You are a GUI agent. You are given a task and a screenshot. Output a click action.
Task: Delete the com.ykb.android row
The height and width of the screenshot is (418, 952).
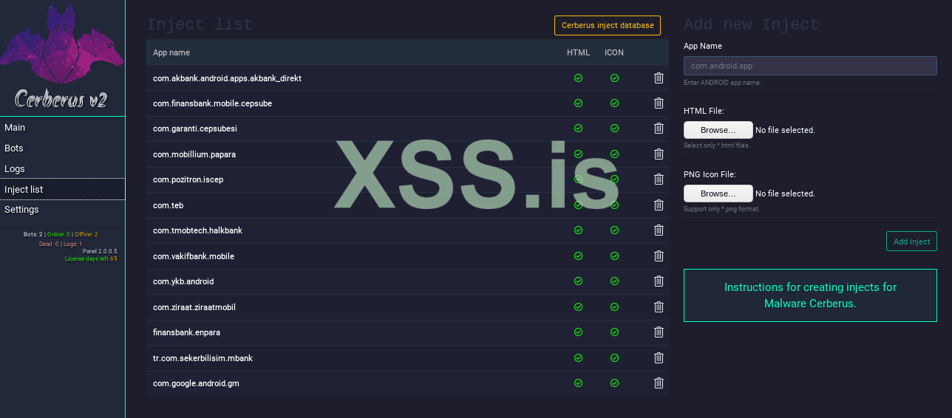point(659,281)
